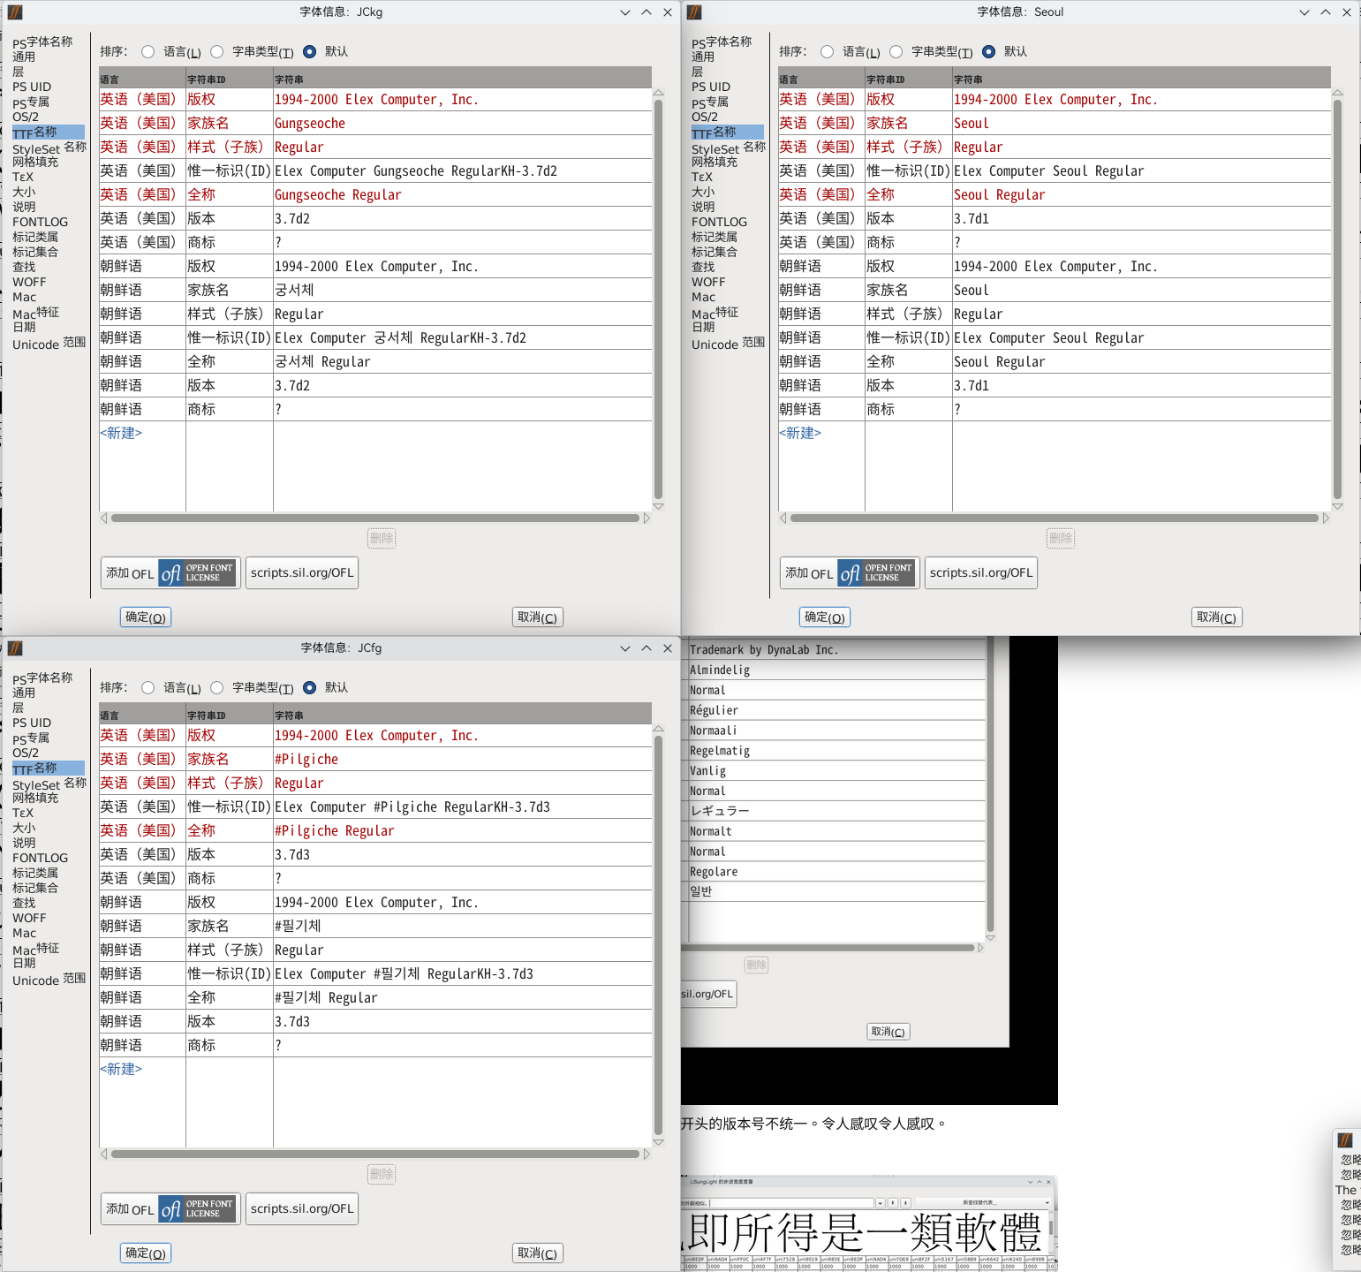
Task: Select the '궁서체 Regular' Korean full name cell
Action: pos(462,362)
